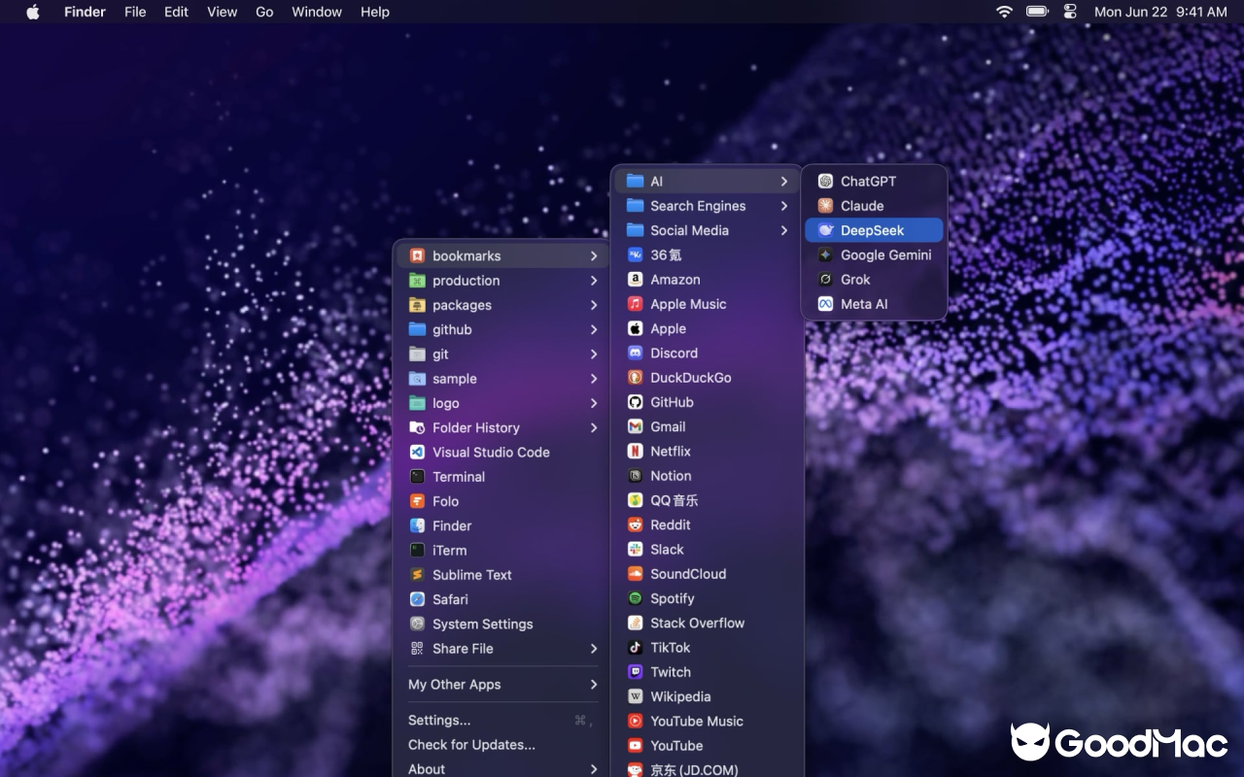The width and height of the screenshot is (1244, 777).
Task: Click the Meta AI icon
Action: click(825, 304)
